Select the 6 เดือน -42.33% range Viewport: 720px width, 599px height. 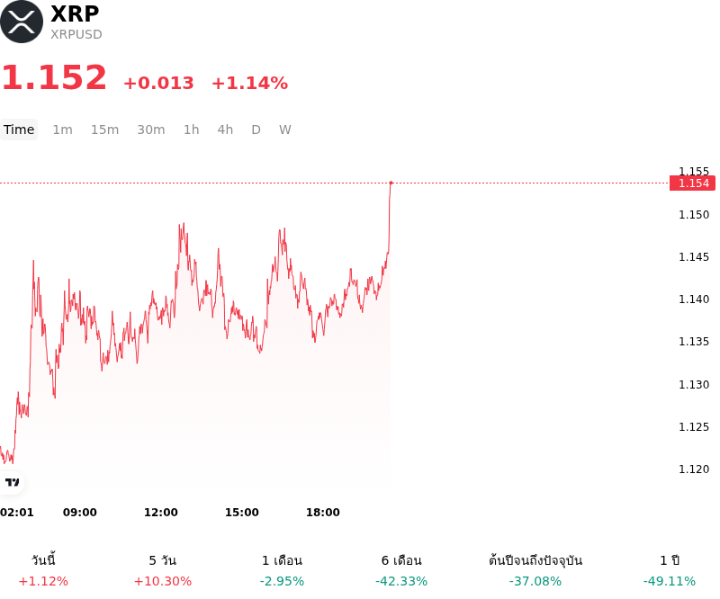(x=401, y=570)
